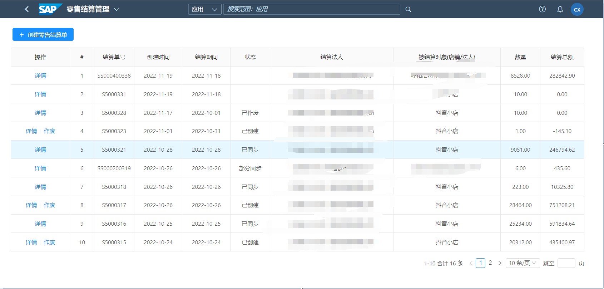This screenshot has height=289, width=604.
Task: Click the SAP logo
Action: [x=50, y=9]
